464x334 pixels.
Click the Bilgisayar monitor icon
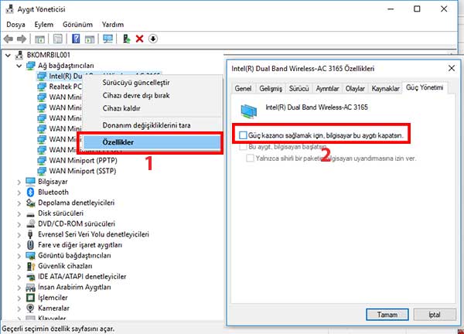click(30, 182)
